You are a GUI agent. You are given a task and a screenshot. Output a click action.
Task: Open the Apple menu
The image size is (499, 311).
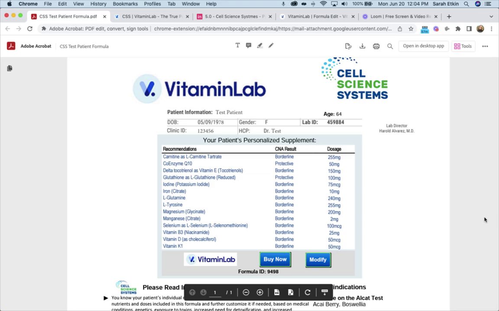pyautogui.click(x=9, y=4)
